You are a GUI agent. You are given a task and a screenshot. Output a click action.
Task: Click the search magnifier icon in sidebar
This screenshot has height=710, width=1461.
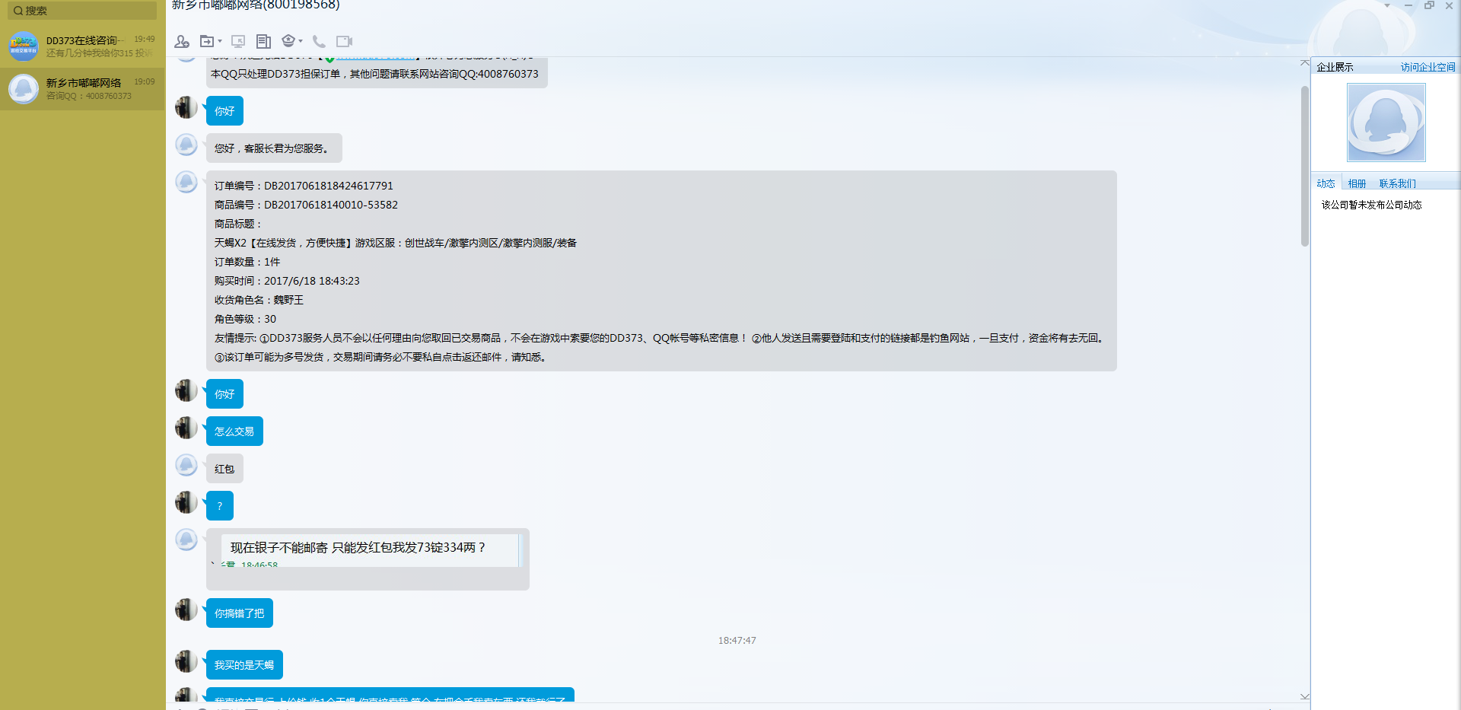[18, 11]
